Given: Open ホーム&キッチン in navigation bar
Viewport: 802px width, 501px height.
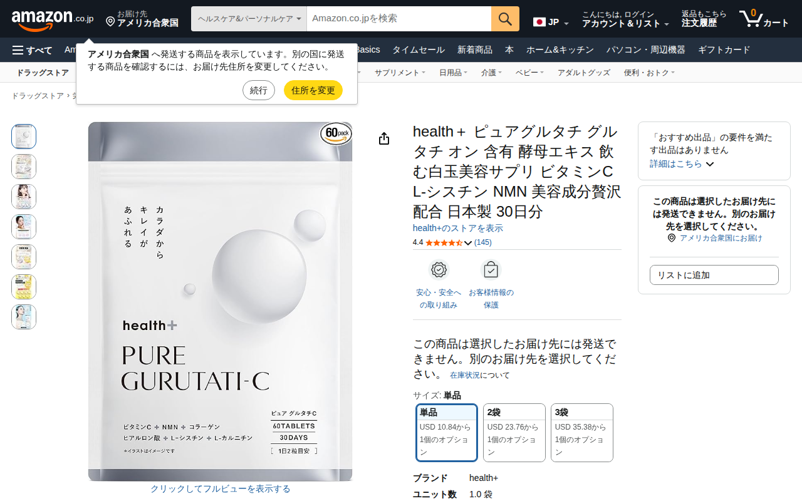Looking at the screenshot, I should [560, 50].
